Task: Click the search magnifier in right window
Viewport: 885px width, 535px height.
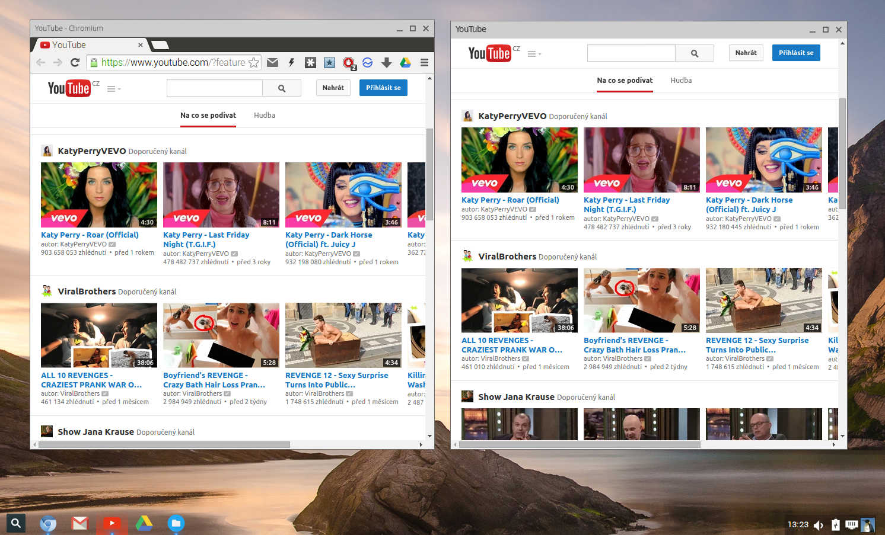Action: [x=695, y=53]
